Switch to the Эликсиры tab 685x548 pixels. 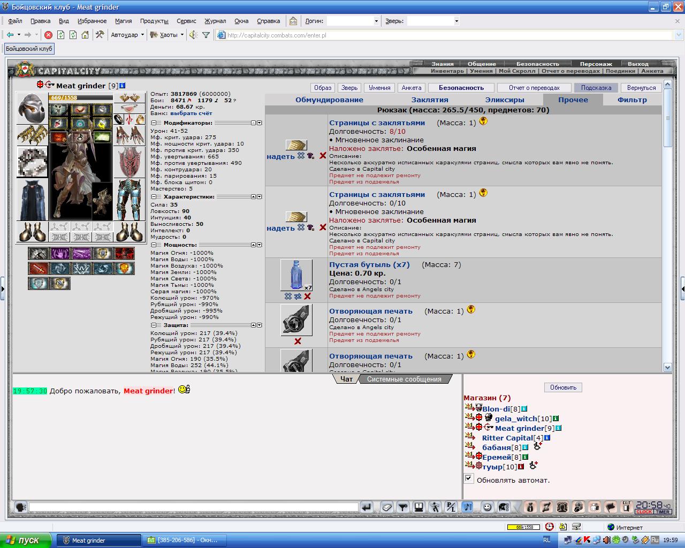click(505, 100)
